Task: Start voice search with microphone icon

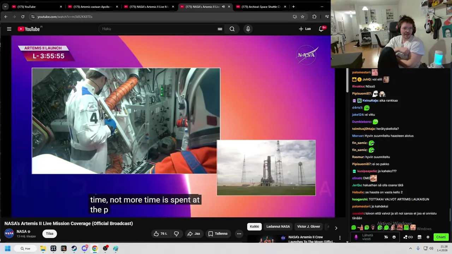Action: coord(248,29)
